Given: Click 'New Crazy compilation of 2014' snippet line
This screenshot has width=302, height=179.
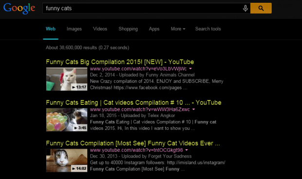Looking at the screenshot, I should pos(156,81).
